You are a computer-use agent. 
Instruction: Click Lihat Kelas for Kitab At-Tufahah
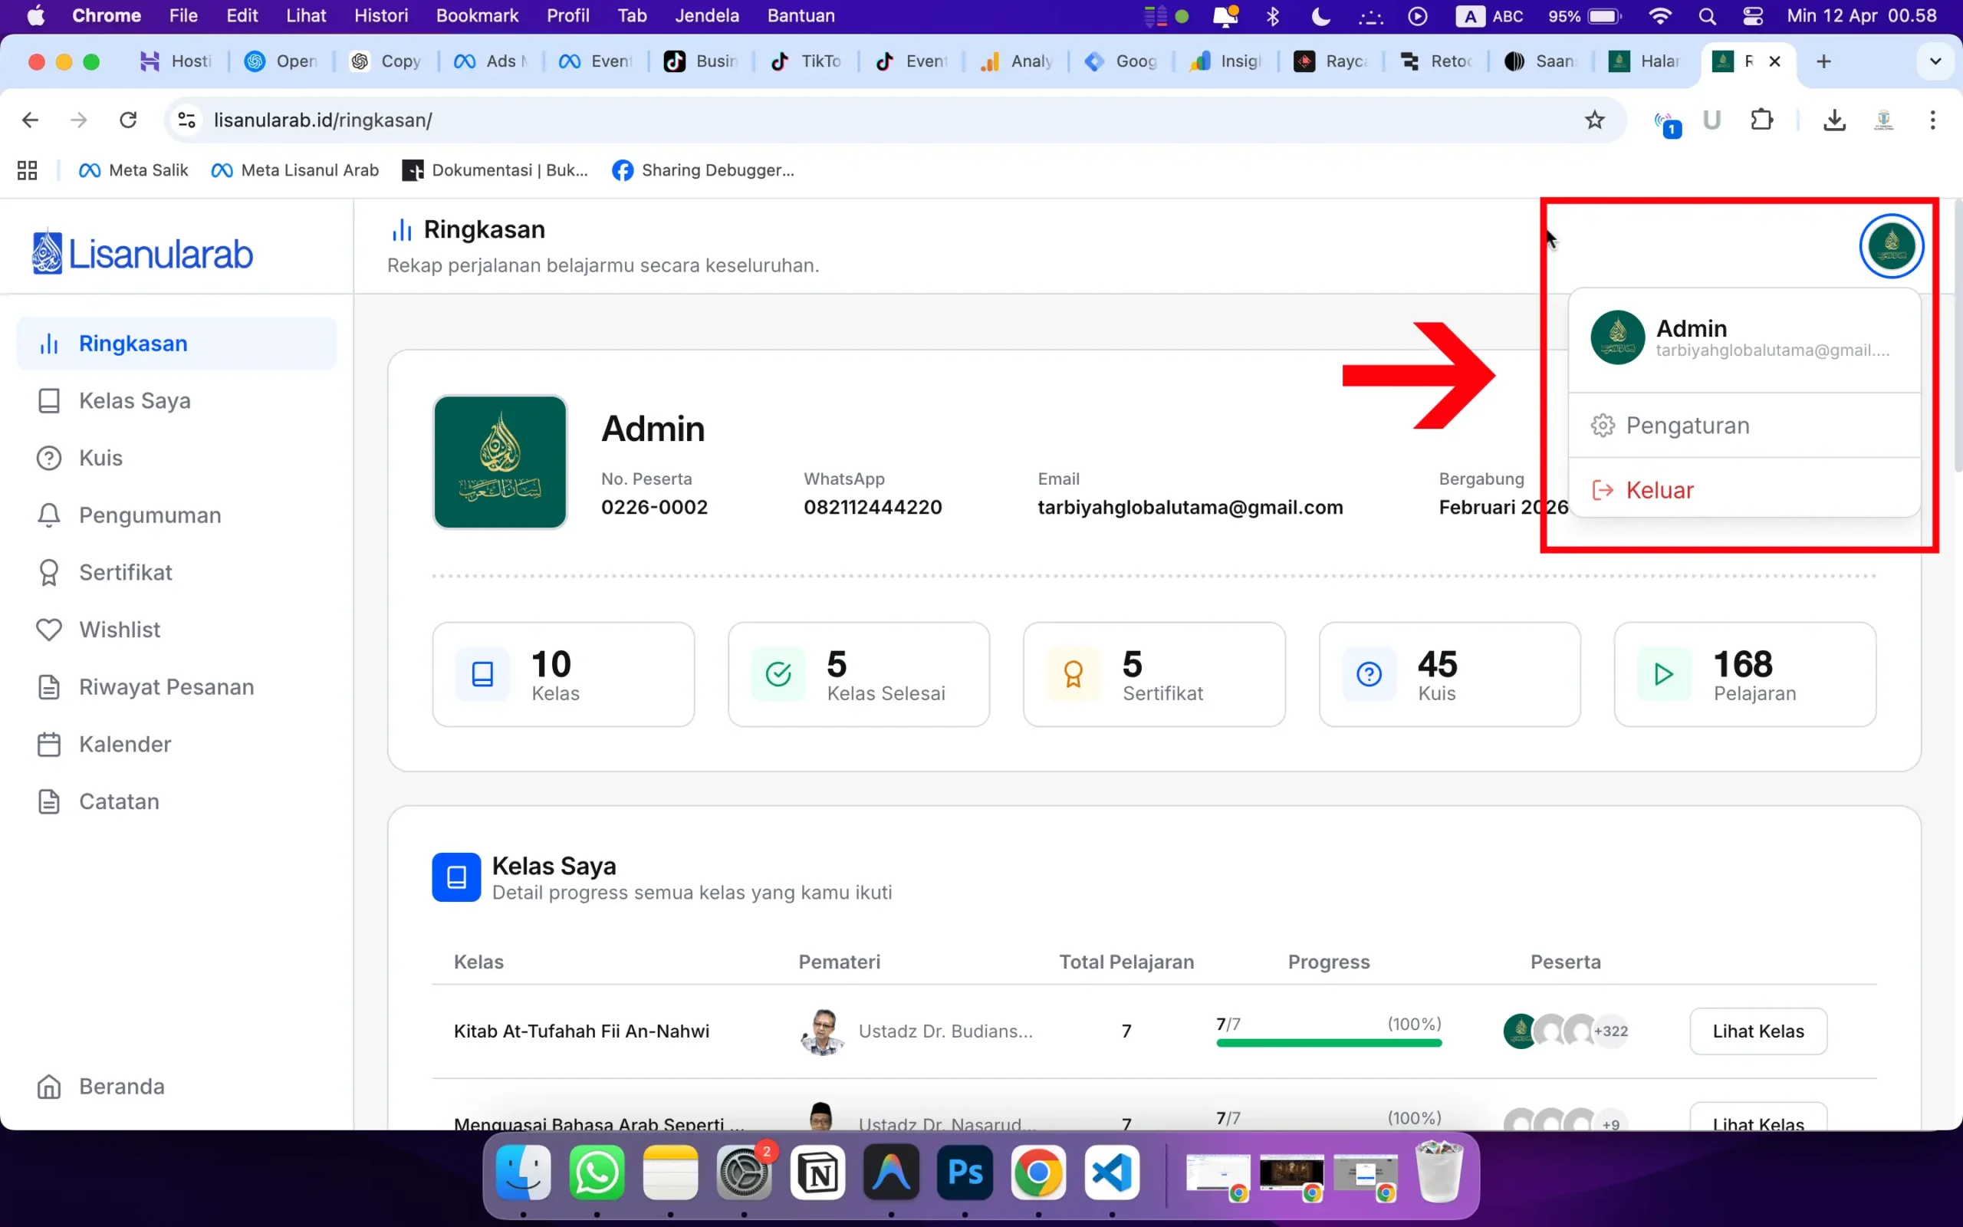[x=1757, y=1031]
